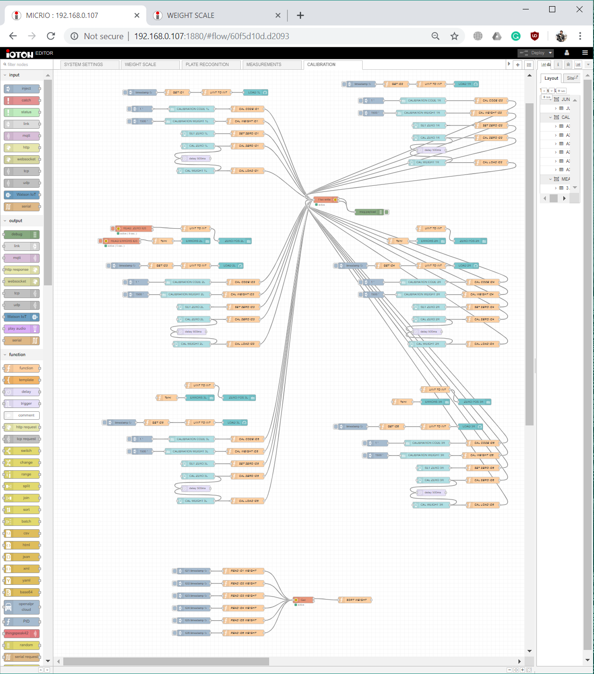Trigger the timestamp inject feeding GET ID1

click(x=125, y=92)
